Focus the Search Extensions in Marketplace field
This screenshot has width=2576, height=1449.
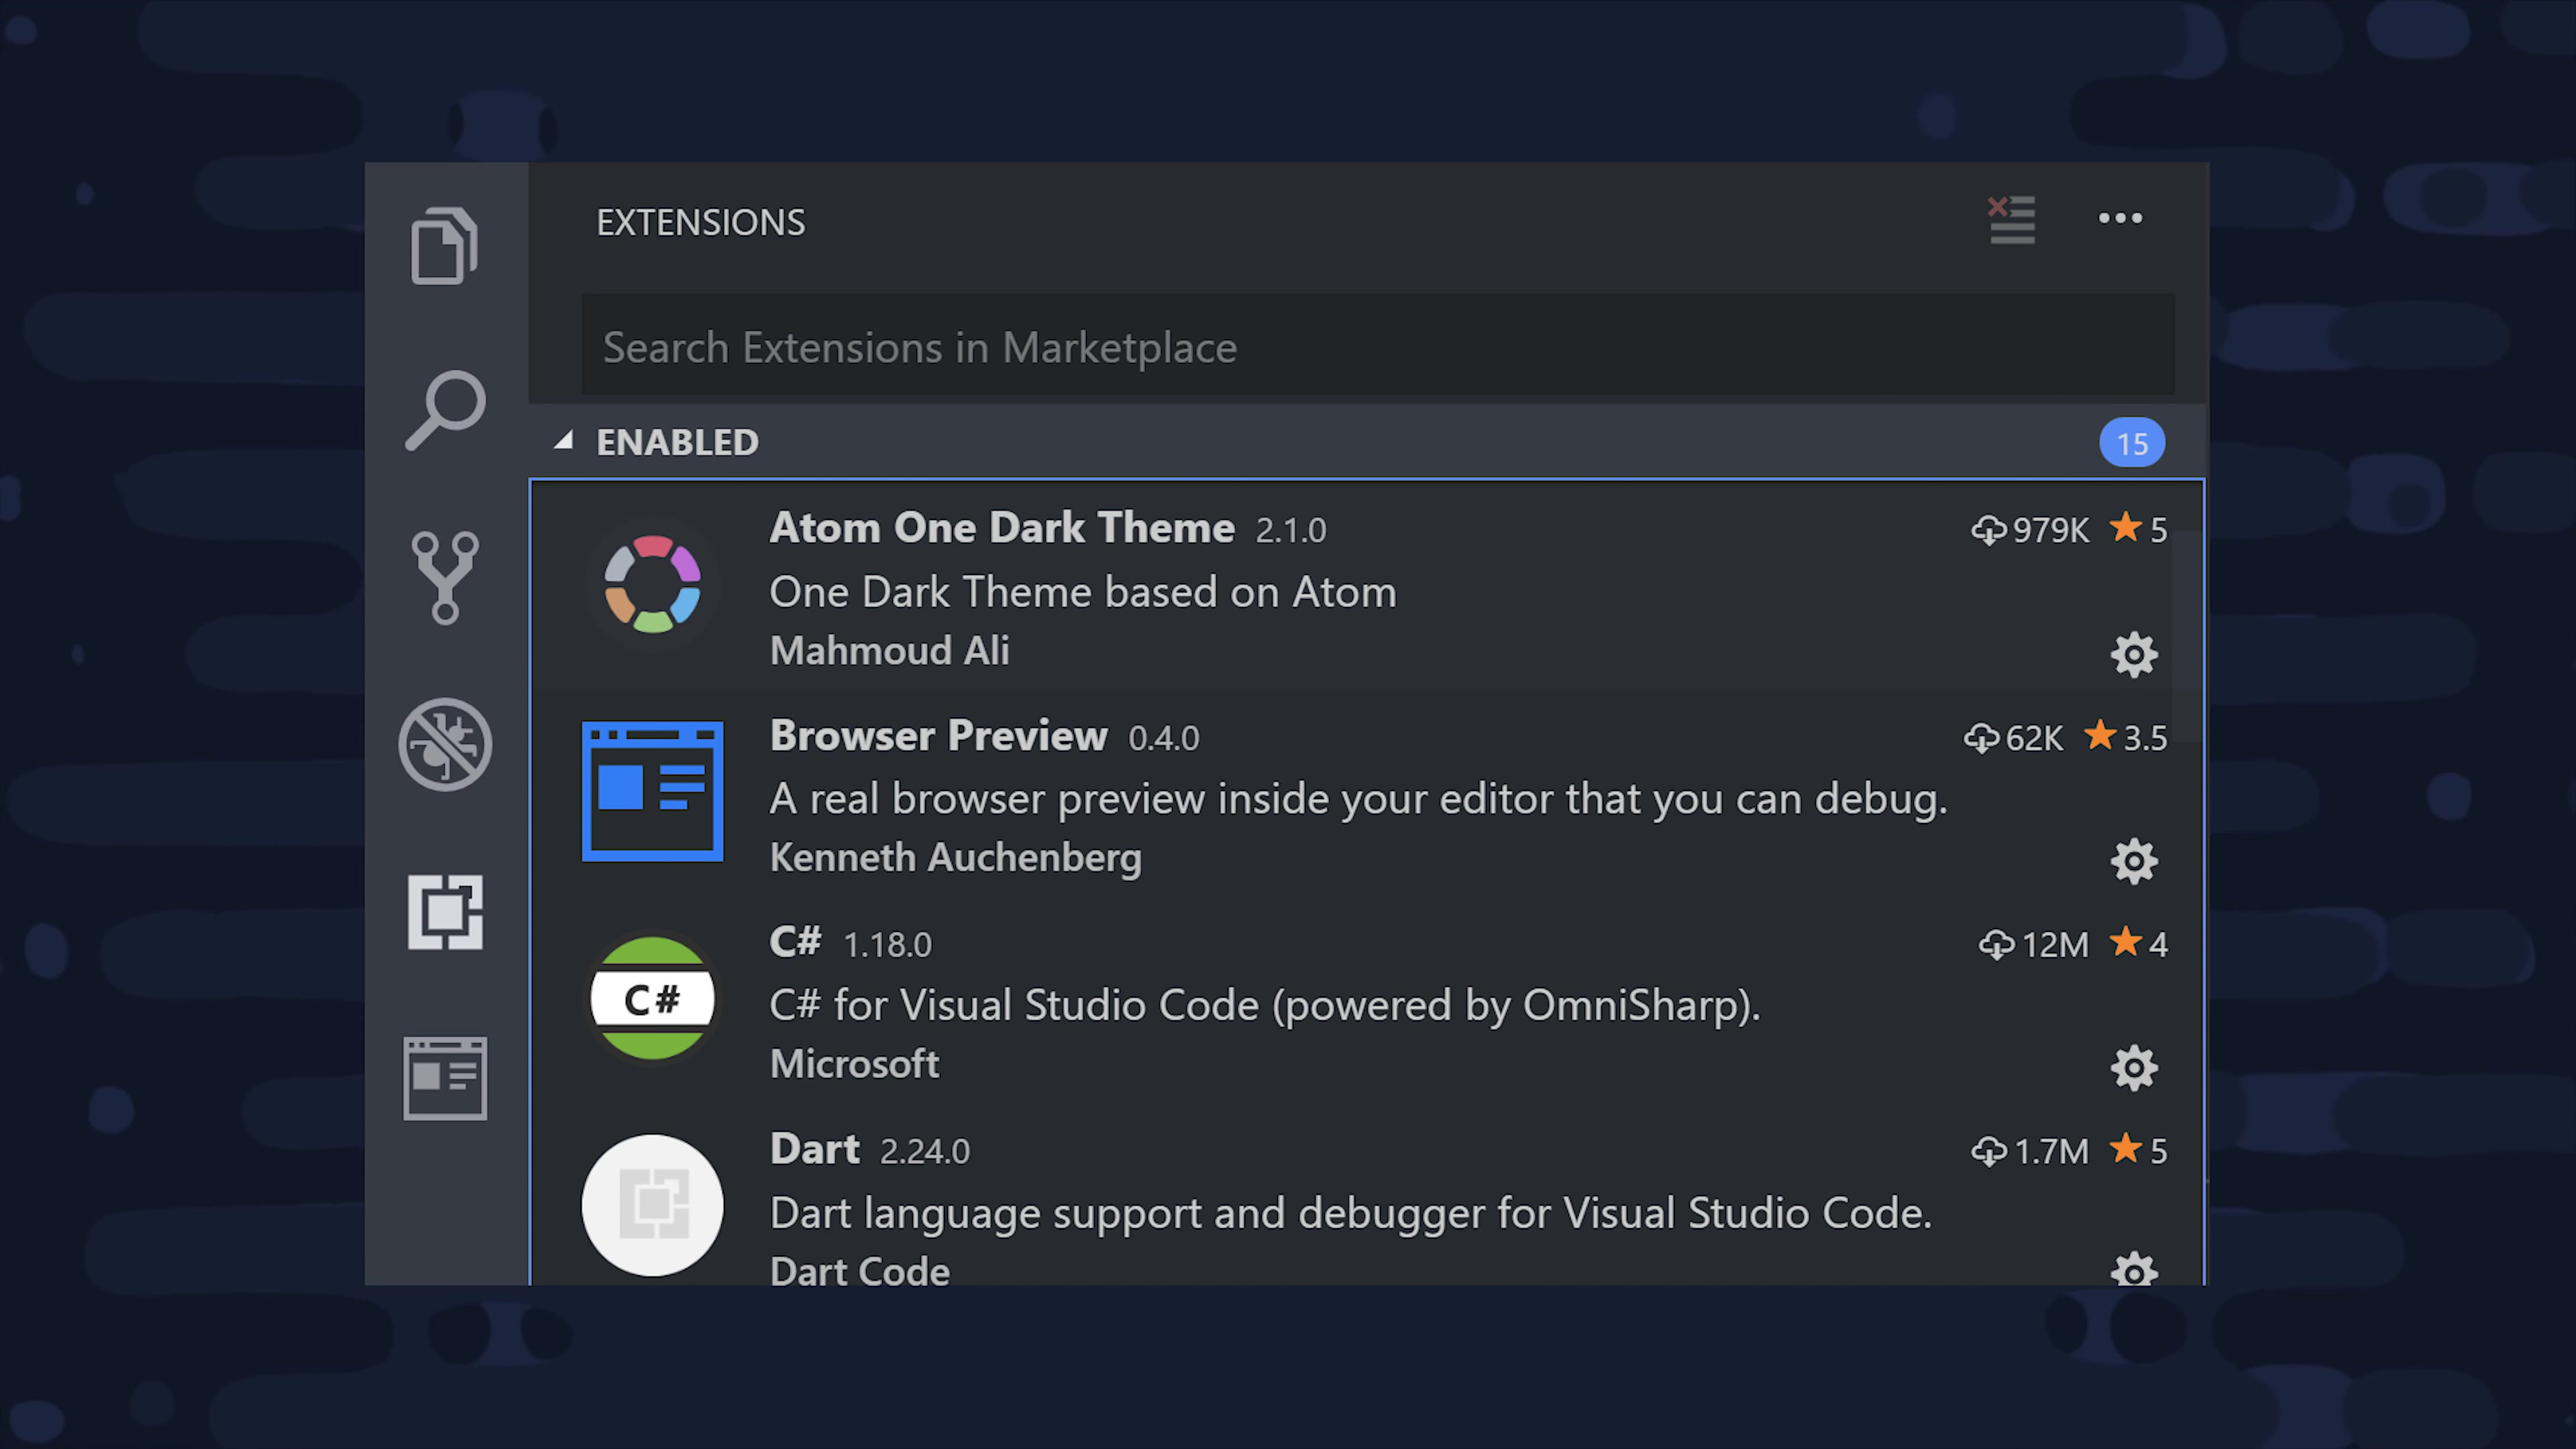point(1378,345)
